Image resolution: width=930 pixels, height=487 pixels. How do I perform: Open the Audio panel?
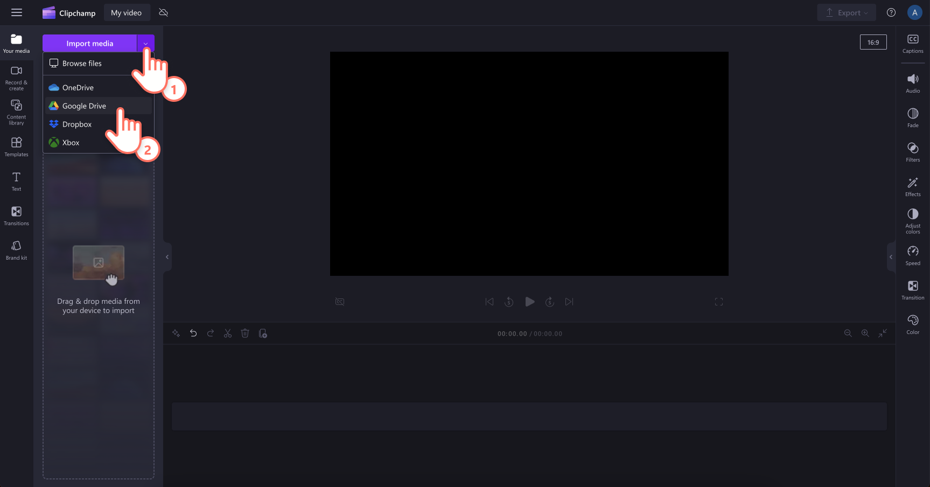click(913, 82)
